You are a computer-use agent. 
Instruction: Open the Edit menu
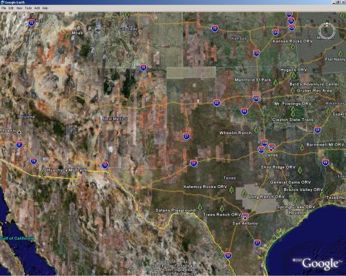point(11,8)
